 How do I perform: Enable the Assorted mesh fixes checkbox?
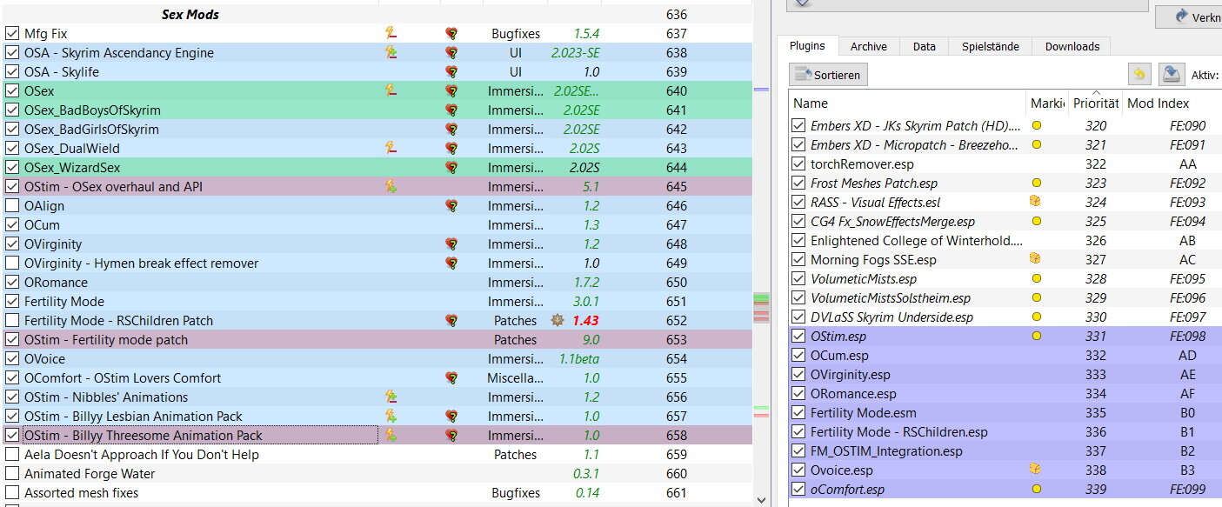(12, 493)
